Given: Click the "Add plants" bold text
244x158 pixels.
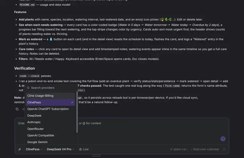Looking at the screenshot, I should tap(26, 19).
